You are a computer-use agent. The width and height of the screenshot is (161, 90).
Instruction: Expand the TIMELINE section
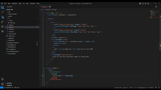(9, 85)
